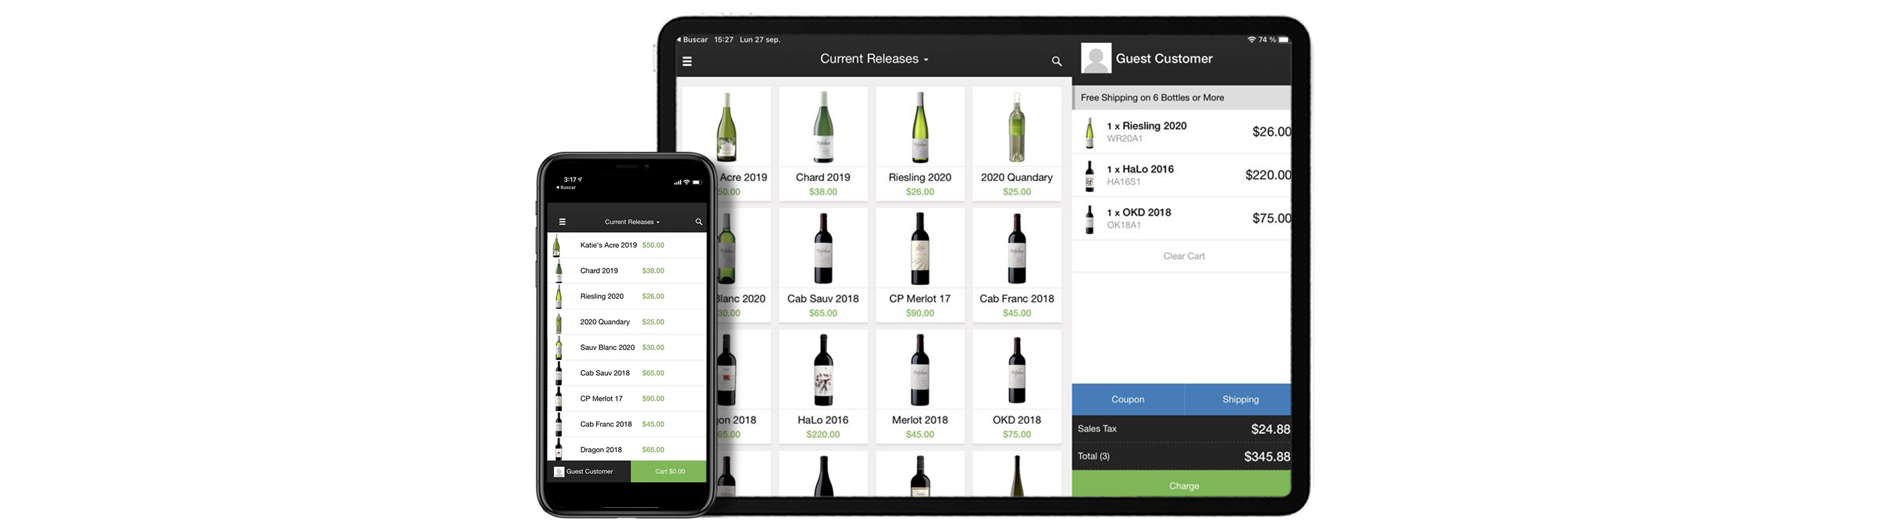Tap Free Shipping on 6 Bottles banner

[1182, 98]
